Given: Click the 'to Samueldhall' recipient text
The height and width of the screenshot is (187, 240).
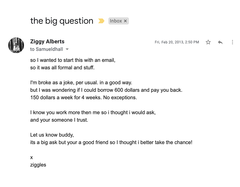Looking at the screenshot, I should (46, 49).
